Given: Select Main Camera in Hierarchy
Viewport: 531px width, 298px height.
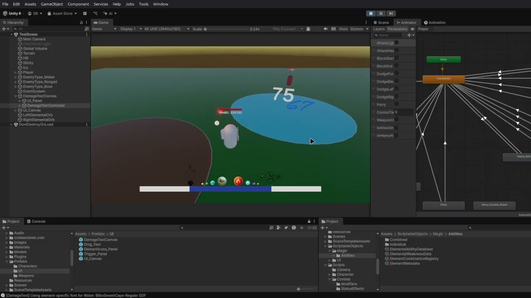Looking at the screenshot, I should pos(34,39).
